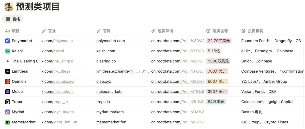Click the Polymarket project icon

pos(8,41)
